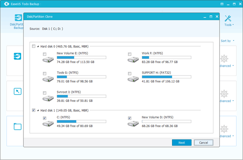Click C: (NTFS) usage bar

click(x=81, y=122)
